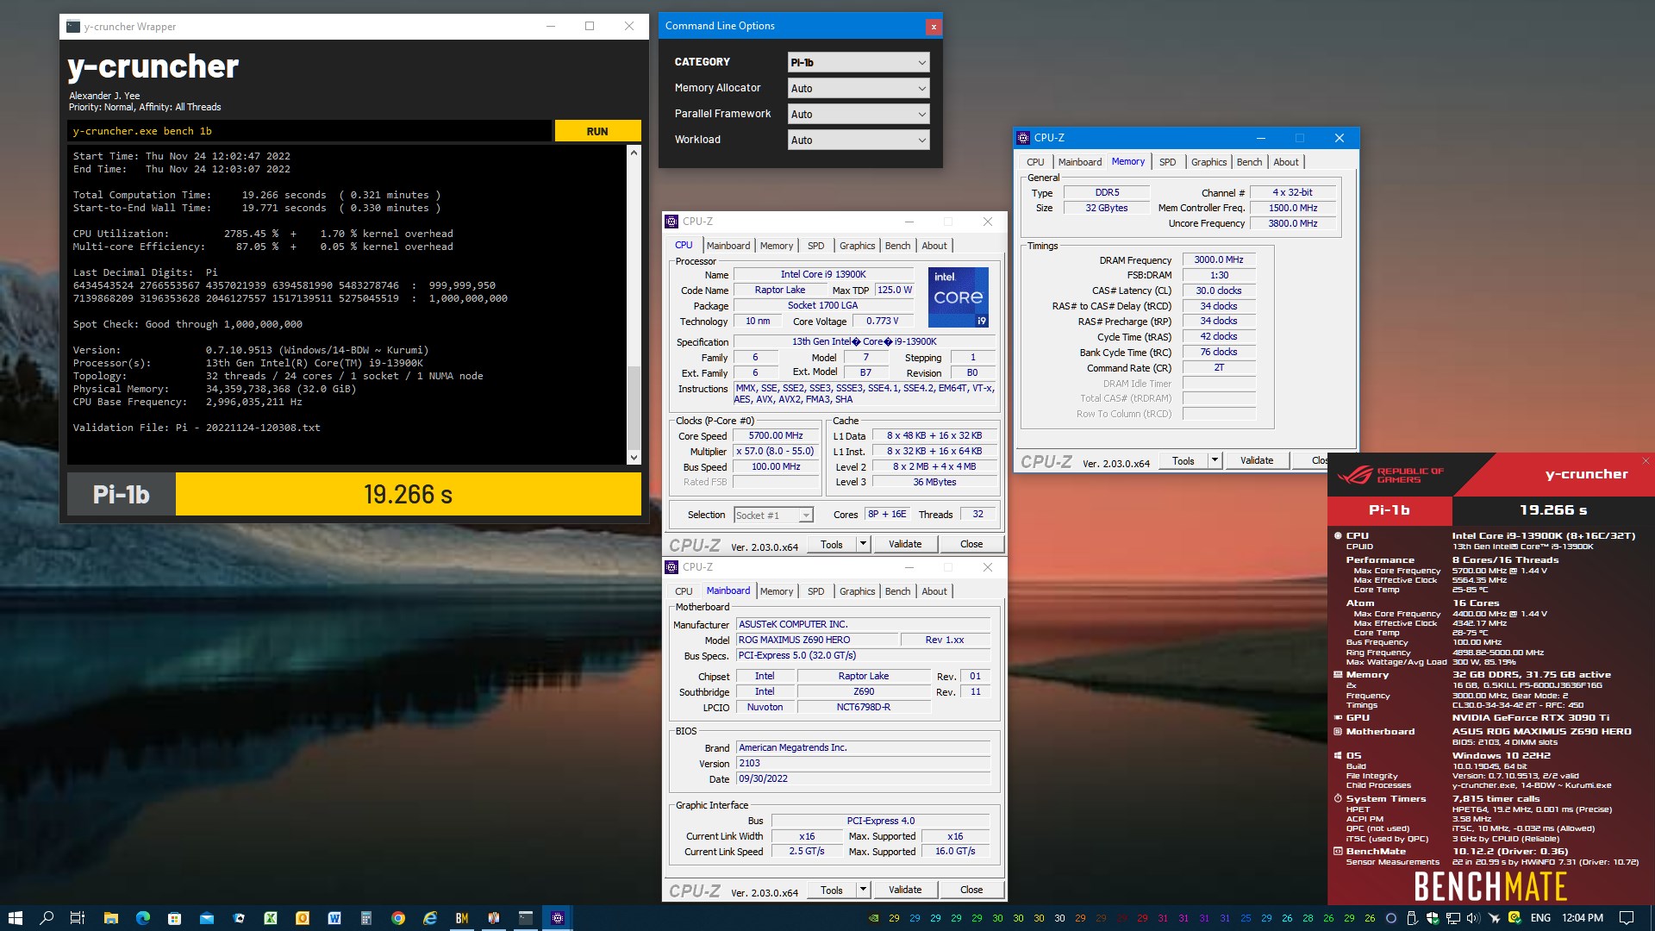Click the Pi-1b 19.266 s result bar

354,494
